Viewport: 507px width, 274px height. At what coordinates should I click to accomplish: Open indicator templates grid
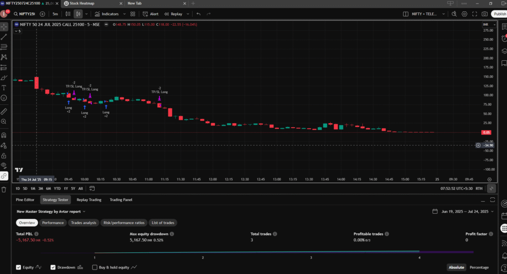coord(133,14)
